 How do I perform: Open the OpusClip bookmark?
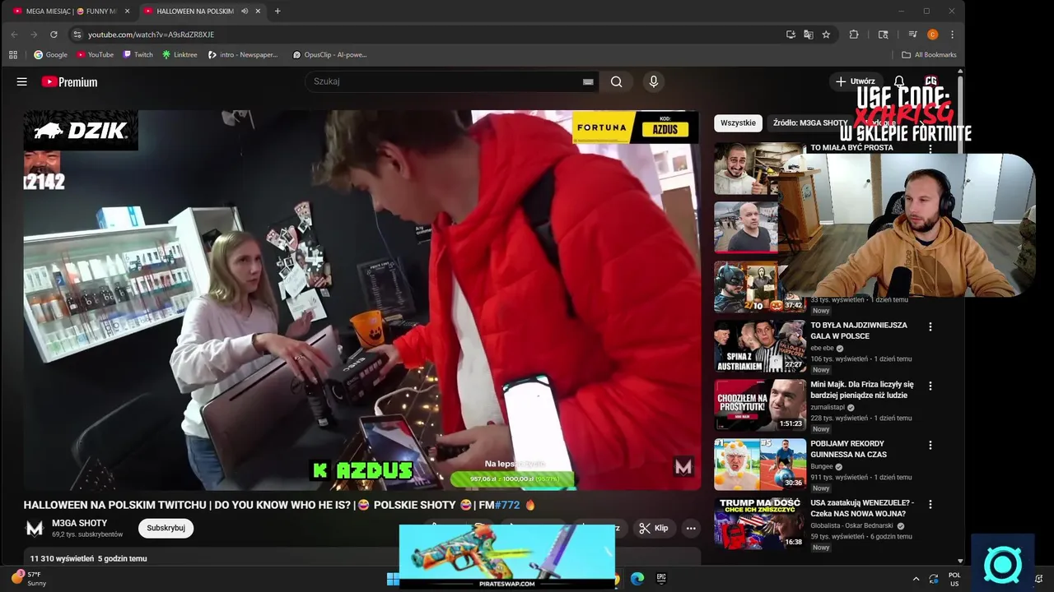point(329,55)
